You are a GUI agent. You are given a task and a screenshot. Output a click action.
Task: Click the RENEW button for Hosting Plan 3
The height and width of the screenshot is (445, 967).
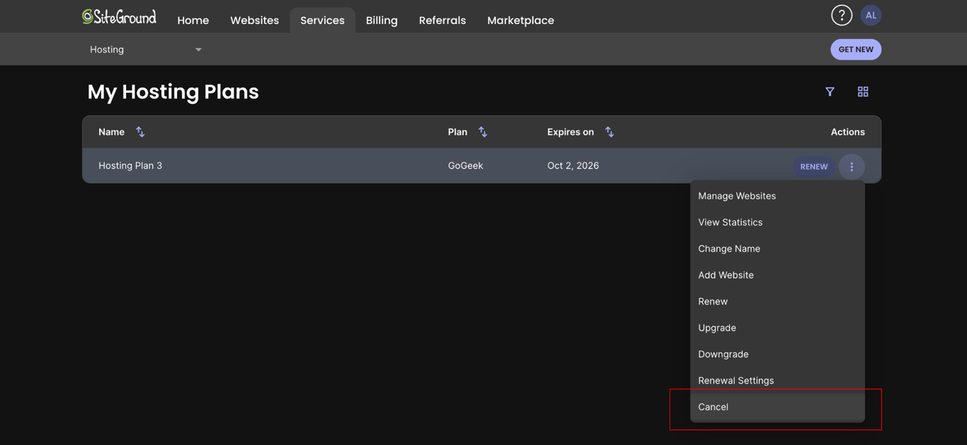[x=814, y=167]
